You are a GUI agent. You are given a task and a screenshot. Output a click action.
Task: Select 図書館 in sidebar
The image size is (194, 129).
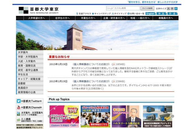[x=30, y=83]
